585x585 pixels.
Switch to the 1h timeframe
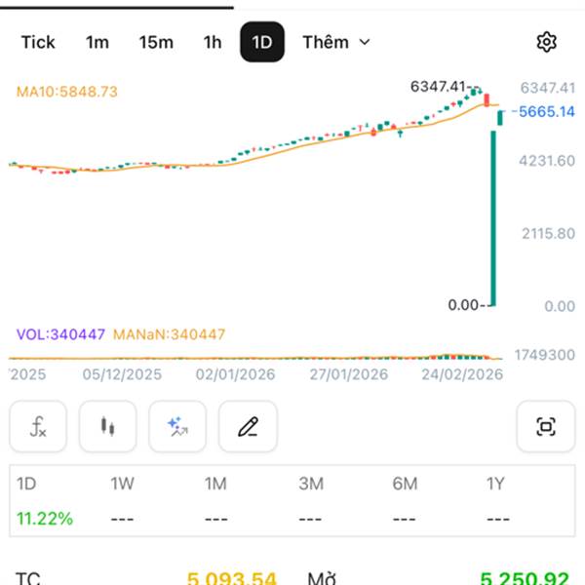213,42
